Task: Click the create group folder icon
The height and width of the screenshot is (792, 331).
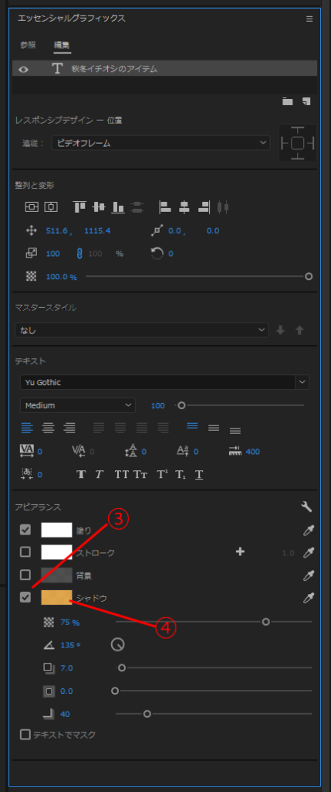Action: tap(288, 101)
